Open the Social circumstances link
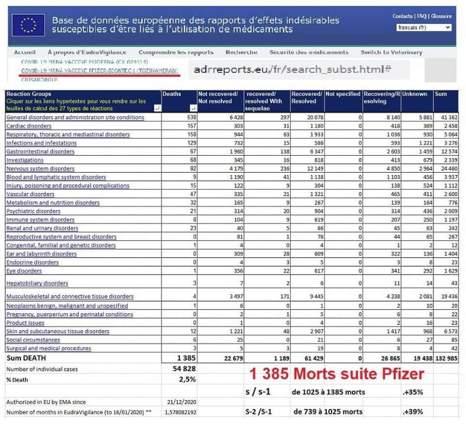Image resolution: width=466 pixels, height=424 pixels. click(33, 340)
